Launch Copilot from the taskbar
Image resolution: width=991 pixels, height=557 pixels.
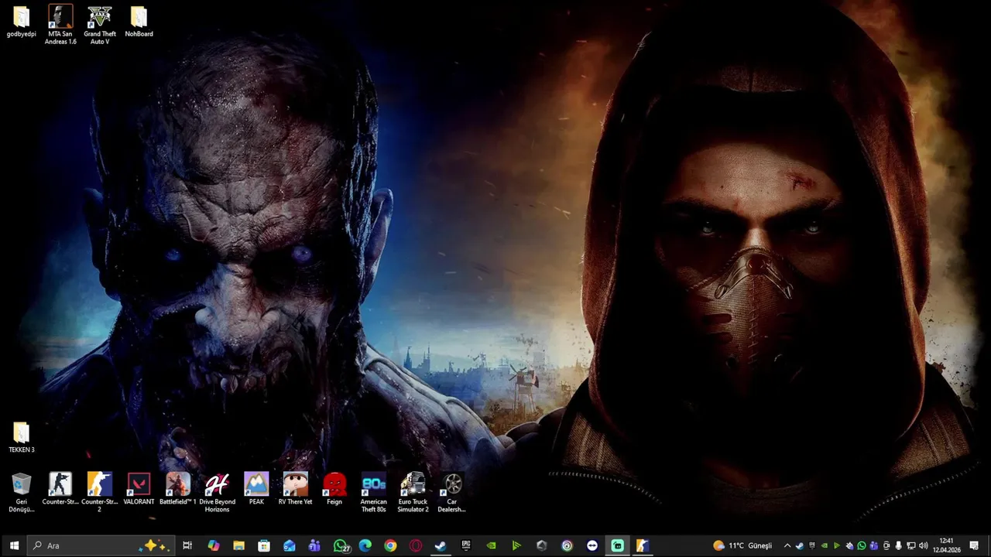click(214, 545)
